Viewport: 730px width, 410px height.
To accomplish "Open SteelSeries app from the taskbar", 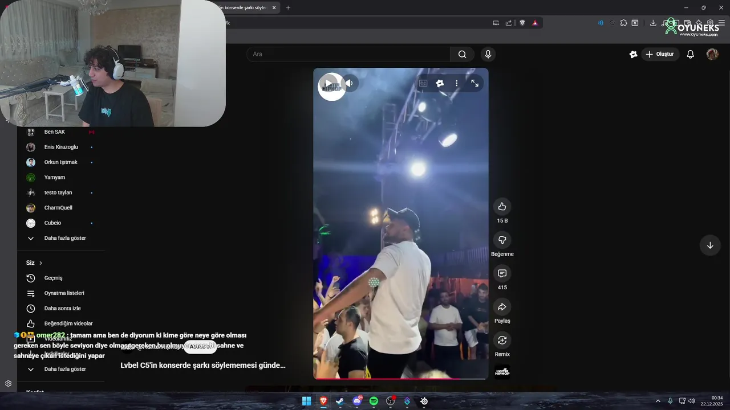I will tap(424, 401).
